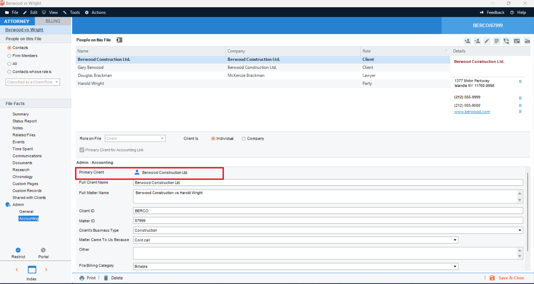Sort the people list by Role column
This screenshot has width=534, height=284.
click(x=405, y=51)
